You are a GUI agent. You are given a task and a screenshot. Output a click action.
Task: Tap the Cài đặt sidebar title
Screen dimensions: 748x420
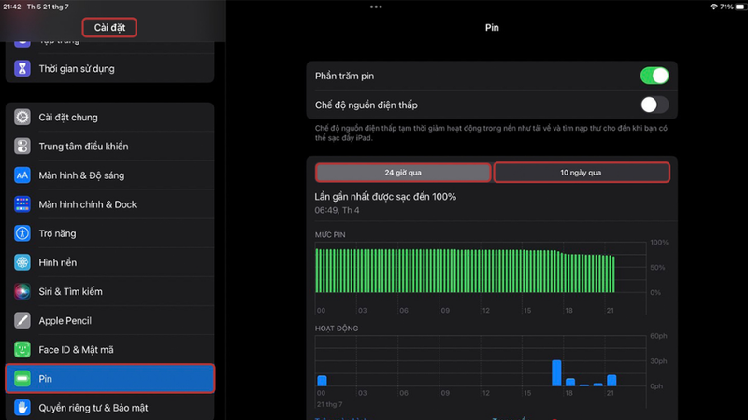[109, 28]
